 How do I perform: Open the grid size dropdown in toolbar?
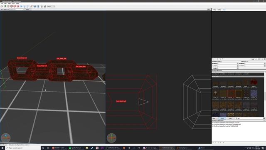click(x=51, y=6)
